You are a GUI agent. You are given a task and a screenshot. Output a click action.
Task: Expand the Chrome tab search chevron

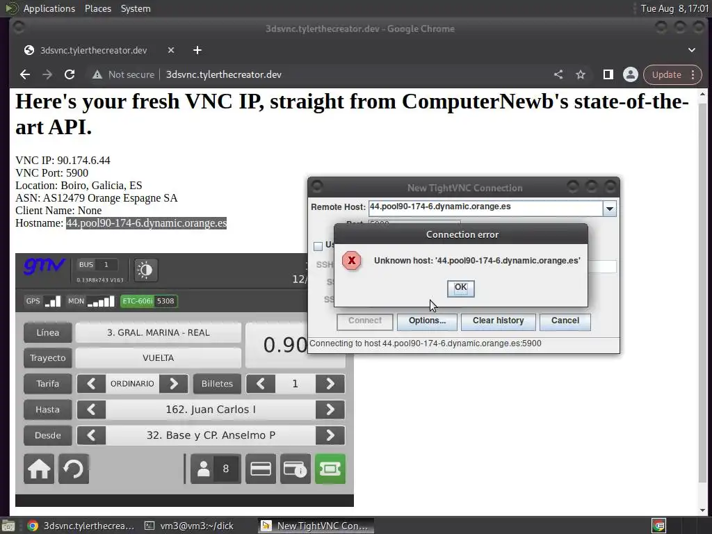(x=692, y=50)
